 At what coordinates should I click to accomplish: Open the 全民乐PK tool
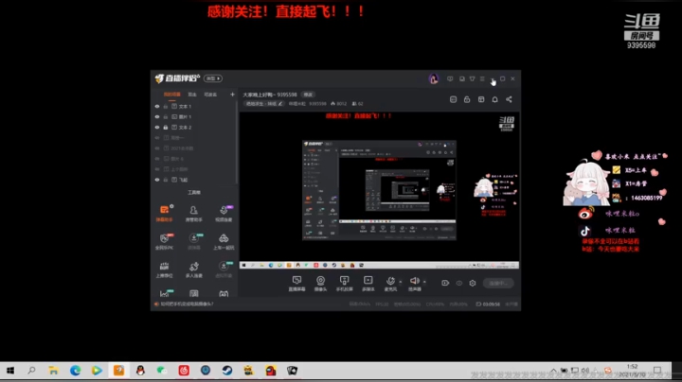pos(165,241)
